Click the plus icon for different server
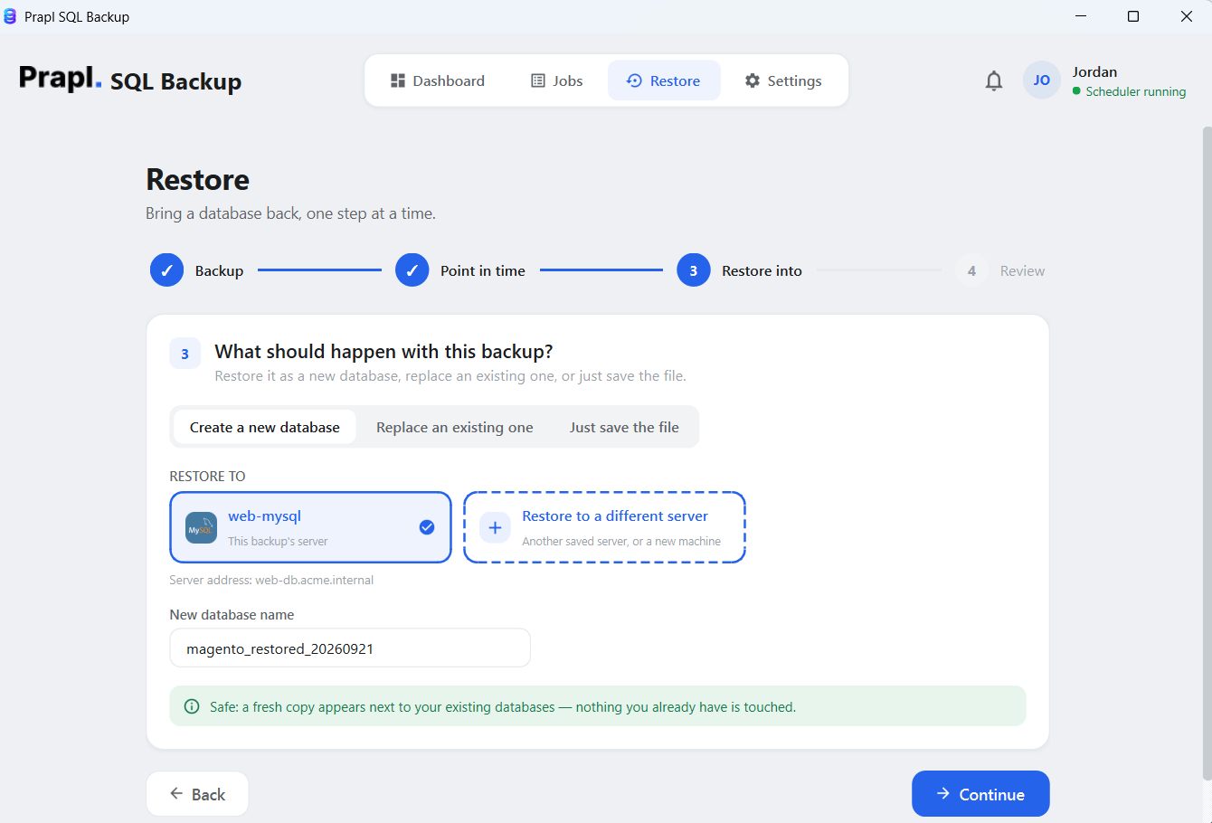 pos(495,528)
